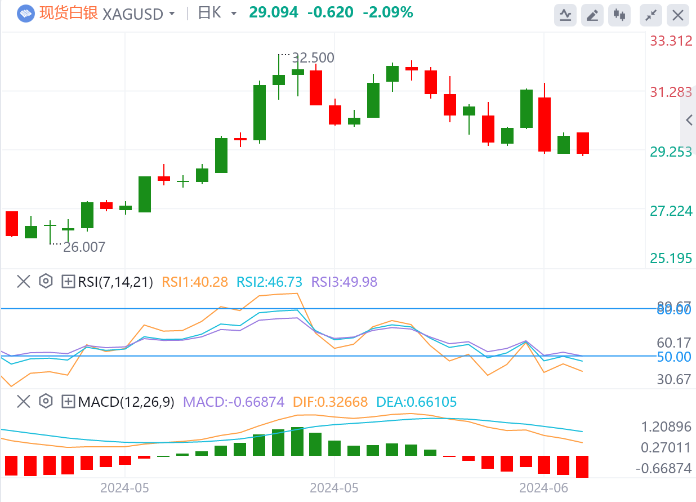This screenshot has width=696, height=502.
Task: Click the 现货白银 instrument name
Action: [69, 14]
